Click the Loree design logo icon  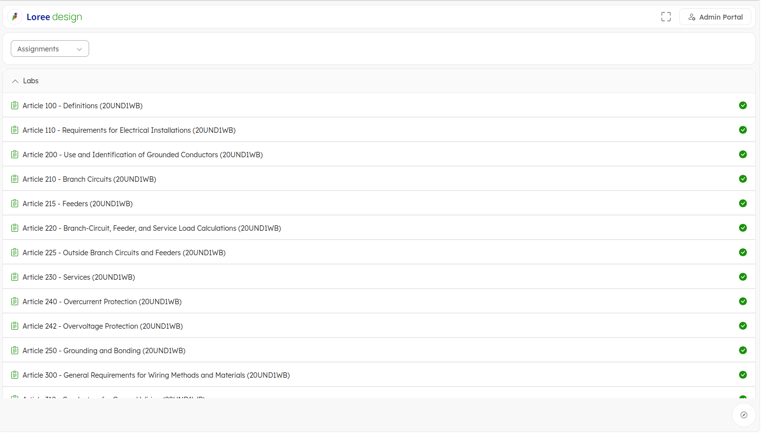pyautogui.click(x=15, y=17)
